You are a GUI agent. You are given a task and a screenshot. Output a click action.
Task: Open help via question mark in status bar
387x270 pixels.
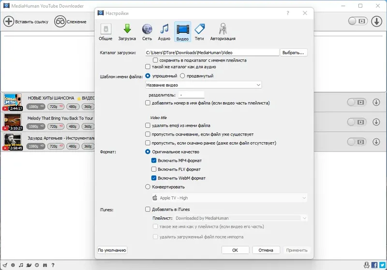coord(53,265)
